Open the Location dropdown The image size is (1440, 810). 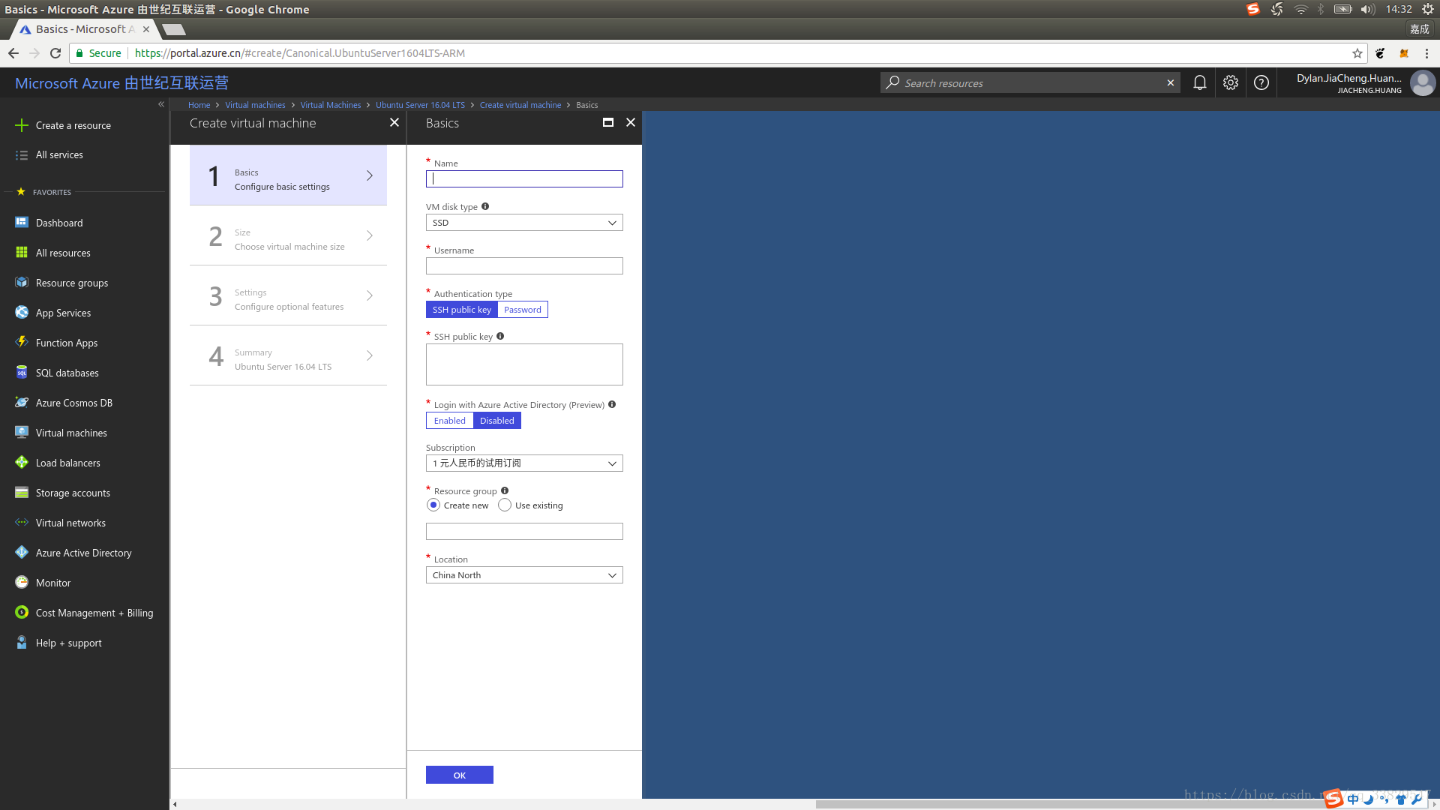(x=524, y=575)
